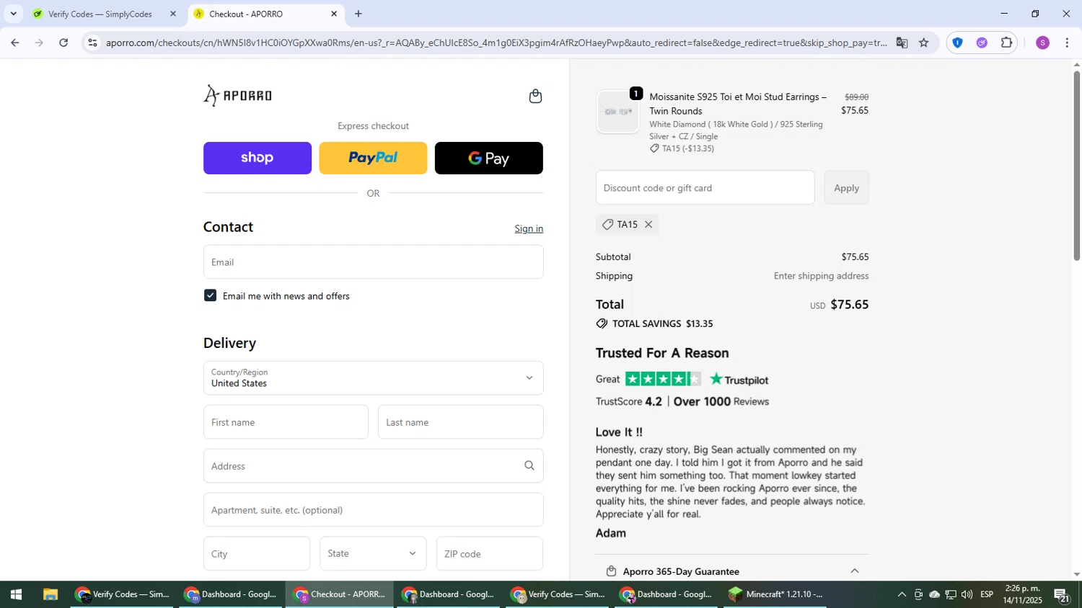Open the purple extension icon

pyautogui.click(x=982, y=43)
